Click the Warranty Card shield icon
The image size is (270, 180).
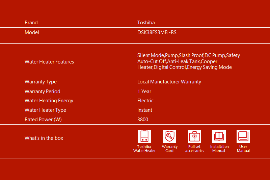click(169, 136)
